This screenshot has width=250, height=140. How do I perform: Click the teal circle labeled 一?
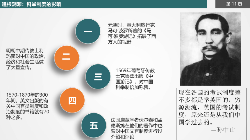[x=88, y=31]
